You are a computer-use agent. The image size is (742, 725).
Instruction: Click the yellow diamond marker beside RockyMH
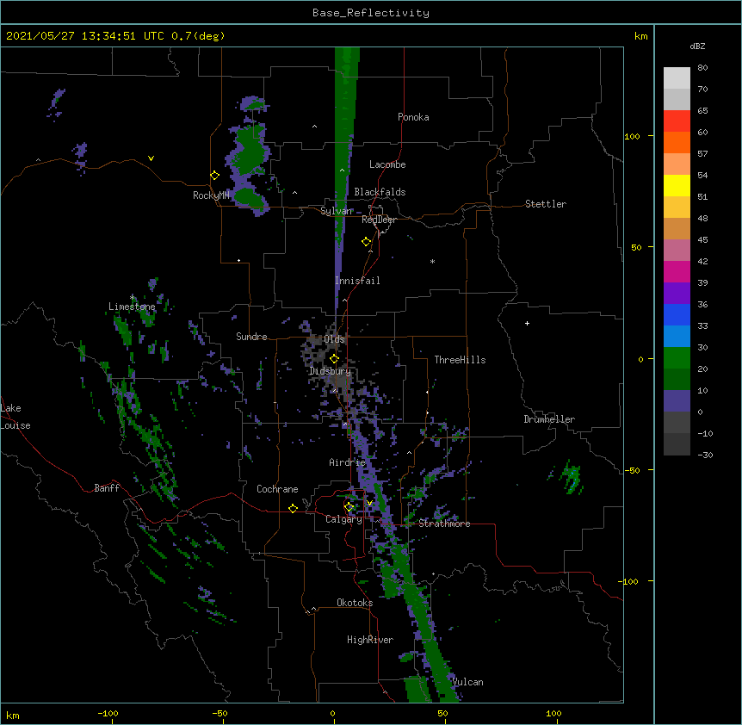pos(214,176)
